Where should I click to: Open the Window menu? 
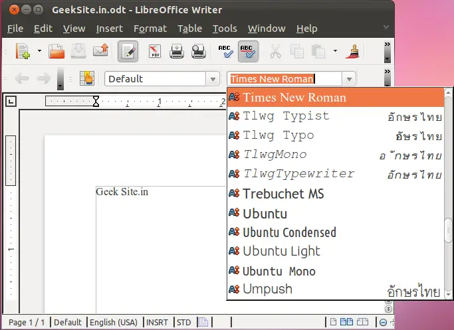coord(267,29)
